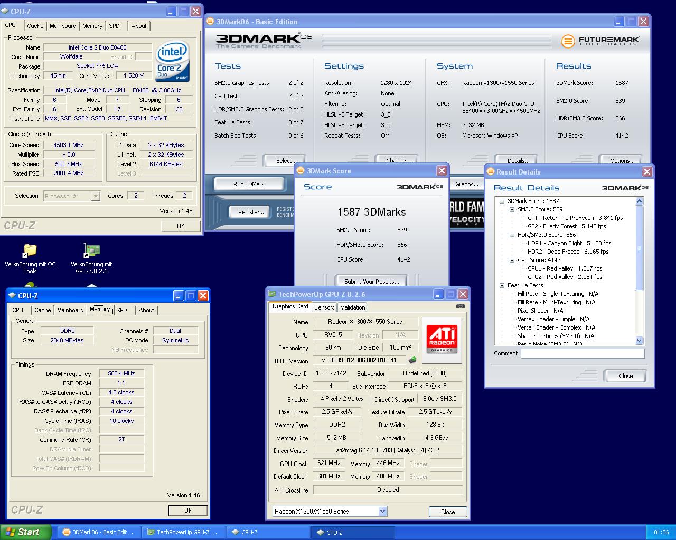This screenshot has width=676, height=540.
Task: Click Run 3DMark button
Action: coord(249,184)
